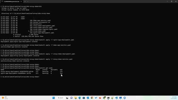The height and width of the screenshot is (100, 178).
Task: Open Zoom from the taskbar
Action: 125,98
